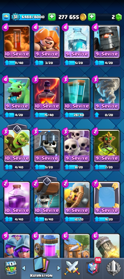Open the chest shop tab
This screenshot has width=124, height=279.
click(10, 268)
